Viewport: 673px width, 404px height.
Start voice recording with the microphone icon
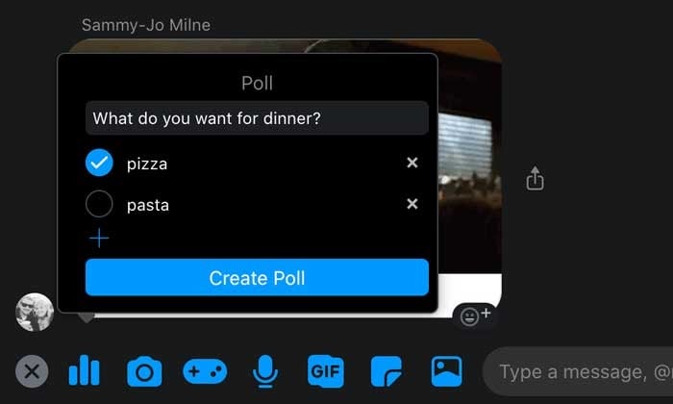coord(265,371)
